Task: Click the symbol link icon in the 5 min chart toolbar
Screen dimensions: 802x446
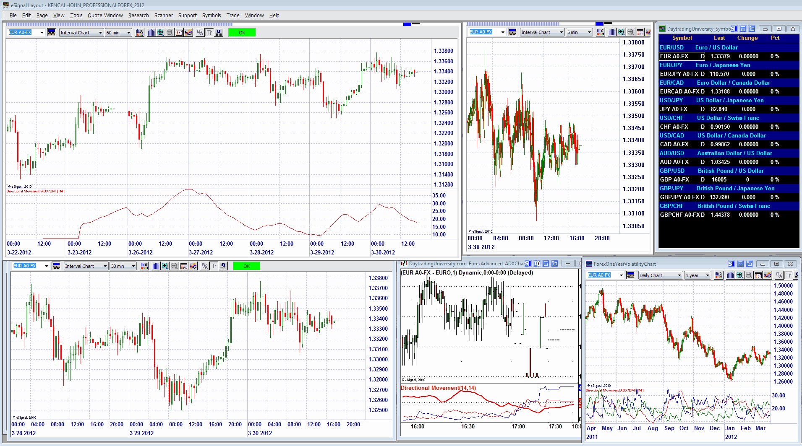Action: pos(512,32)
